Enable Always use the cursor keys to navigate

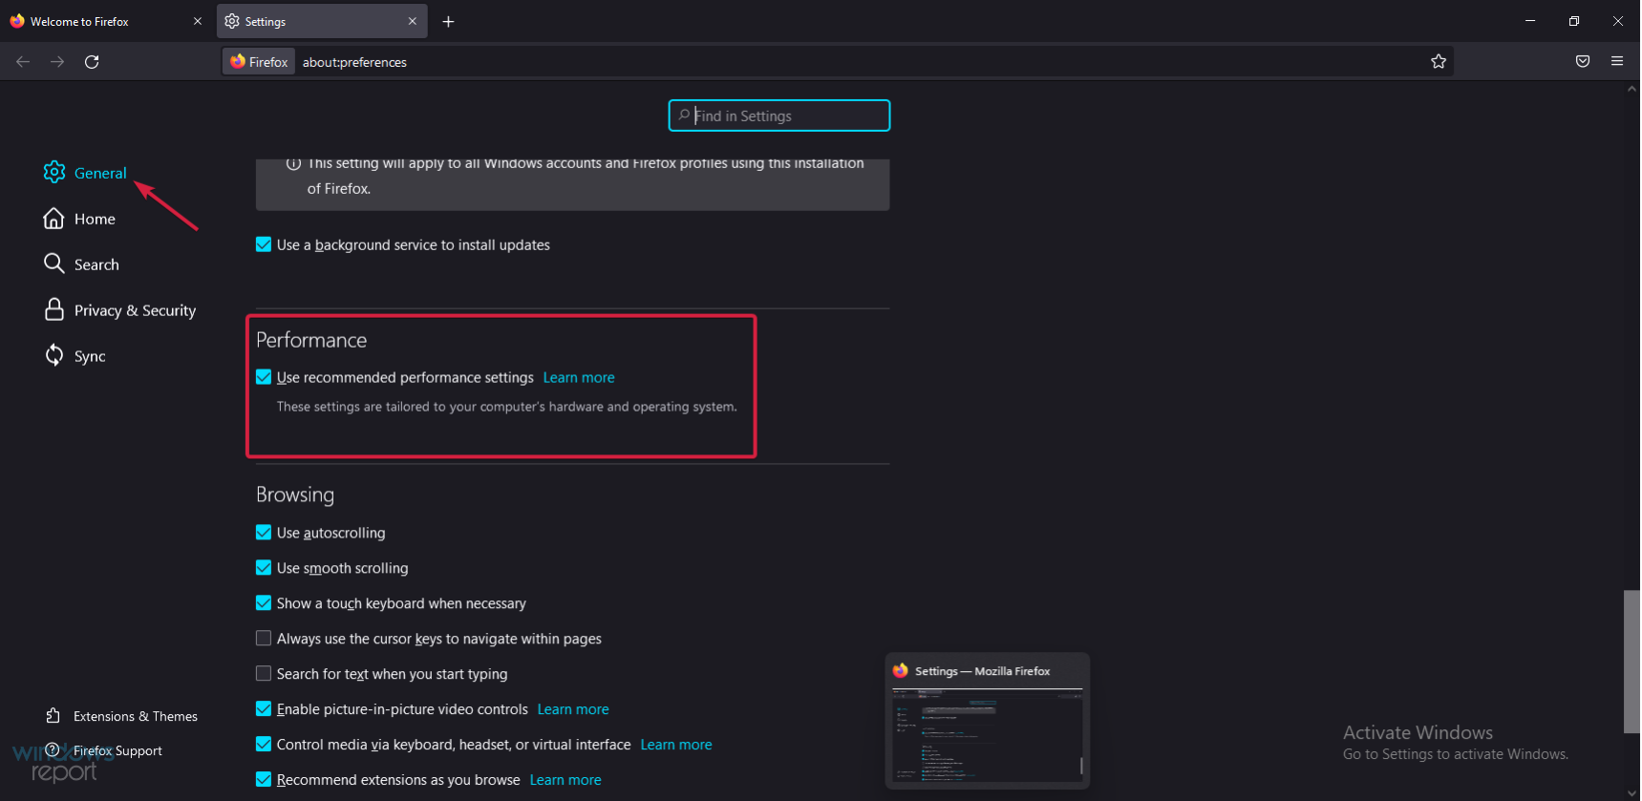264,639
